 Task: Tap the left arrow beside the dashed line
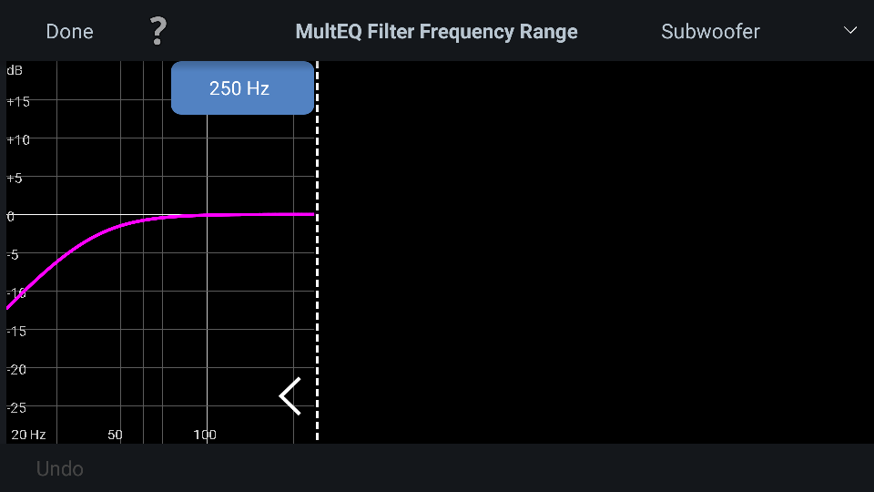coord(290,396)
